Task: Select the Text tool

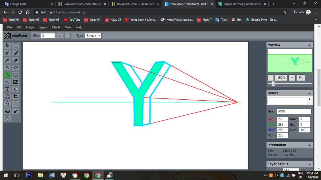Action: tap(8, 89)
